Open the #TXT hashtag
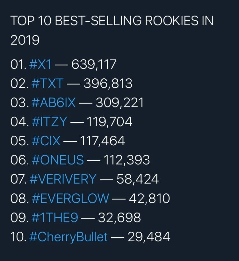Viewport: 239px width, 261px height. point(47,83)
